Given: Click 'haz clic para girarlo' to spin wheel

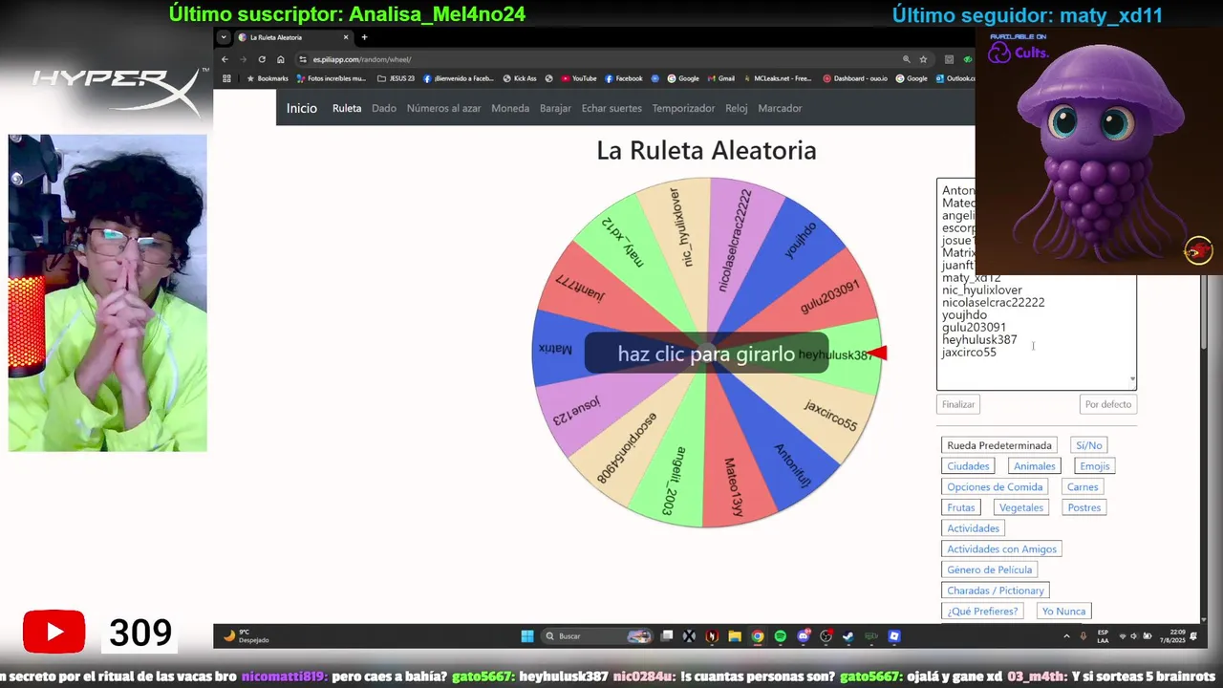Looking at the screenshot, I should [x=706, y=354].
